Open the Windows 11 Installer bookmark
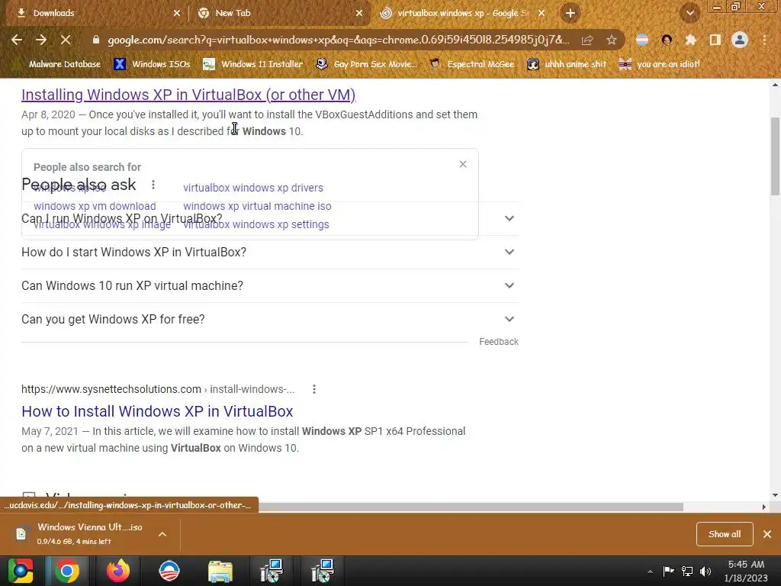 pyautogui.click(x=252, y=64)
